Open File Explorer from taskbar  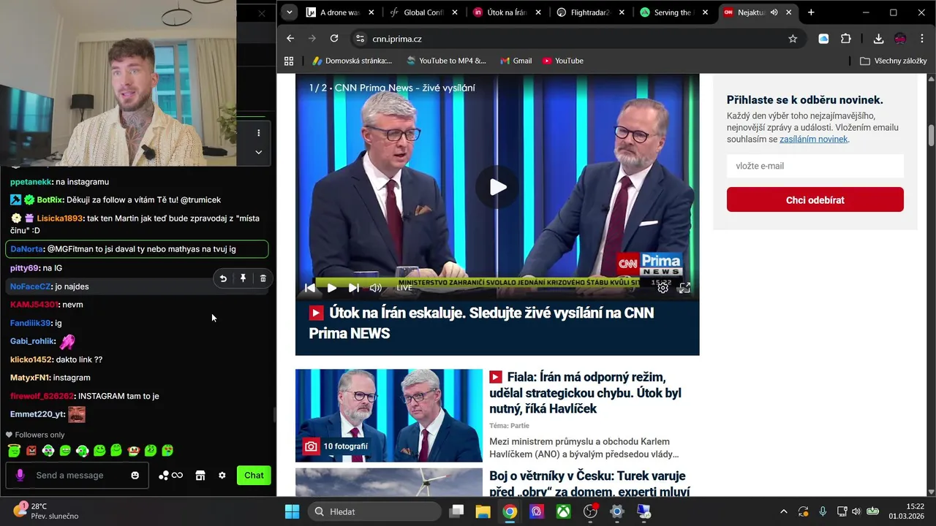(x=483, y=511)
